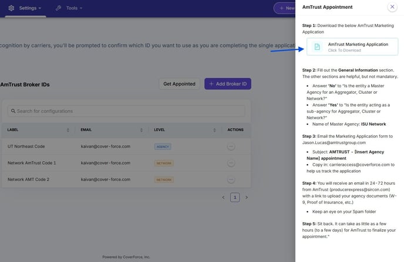Click the carrieraccess@coverforce.com address
Viewport: 404px width, 262px height.
click(359, 165)
